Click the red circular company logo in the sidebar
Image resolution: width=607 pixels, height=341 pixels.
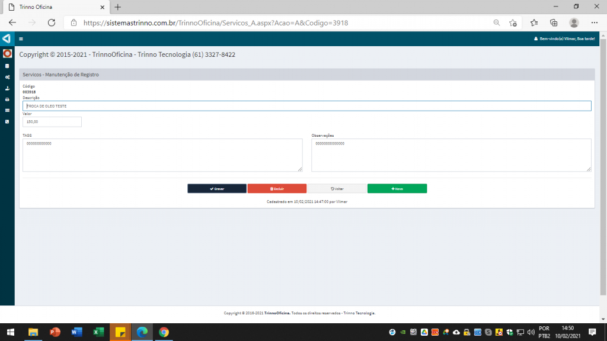tap(7, 54)
